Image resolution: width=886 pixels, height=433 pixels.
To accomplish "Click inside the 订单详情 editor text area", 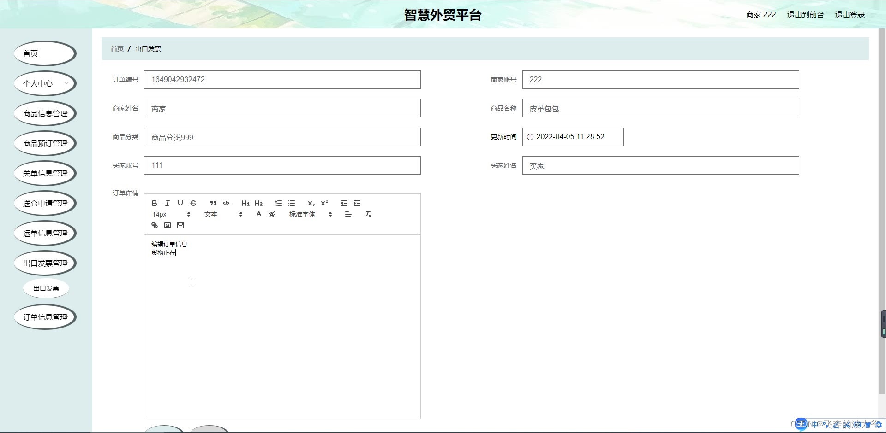I will click(282, 327).
